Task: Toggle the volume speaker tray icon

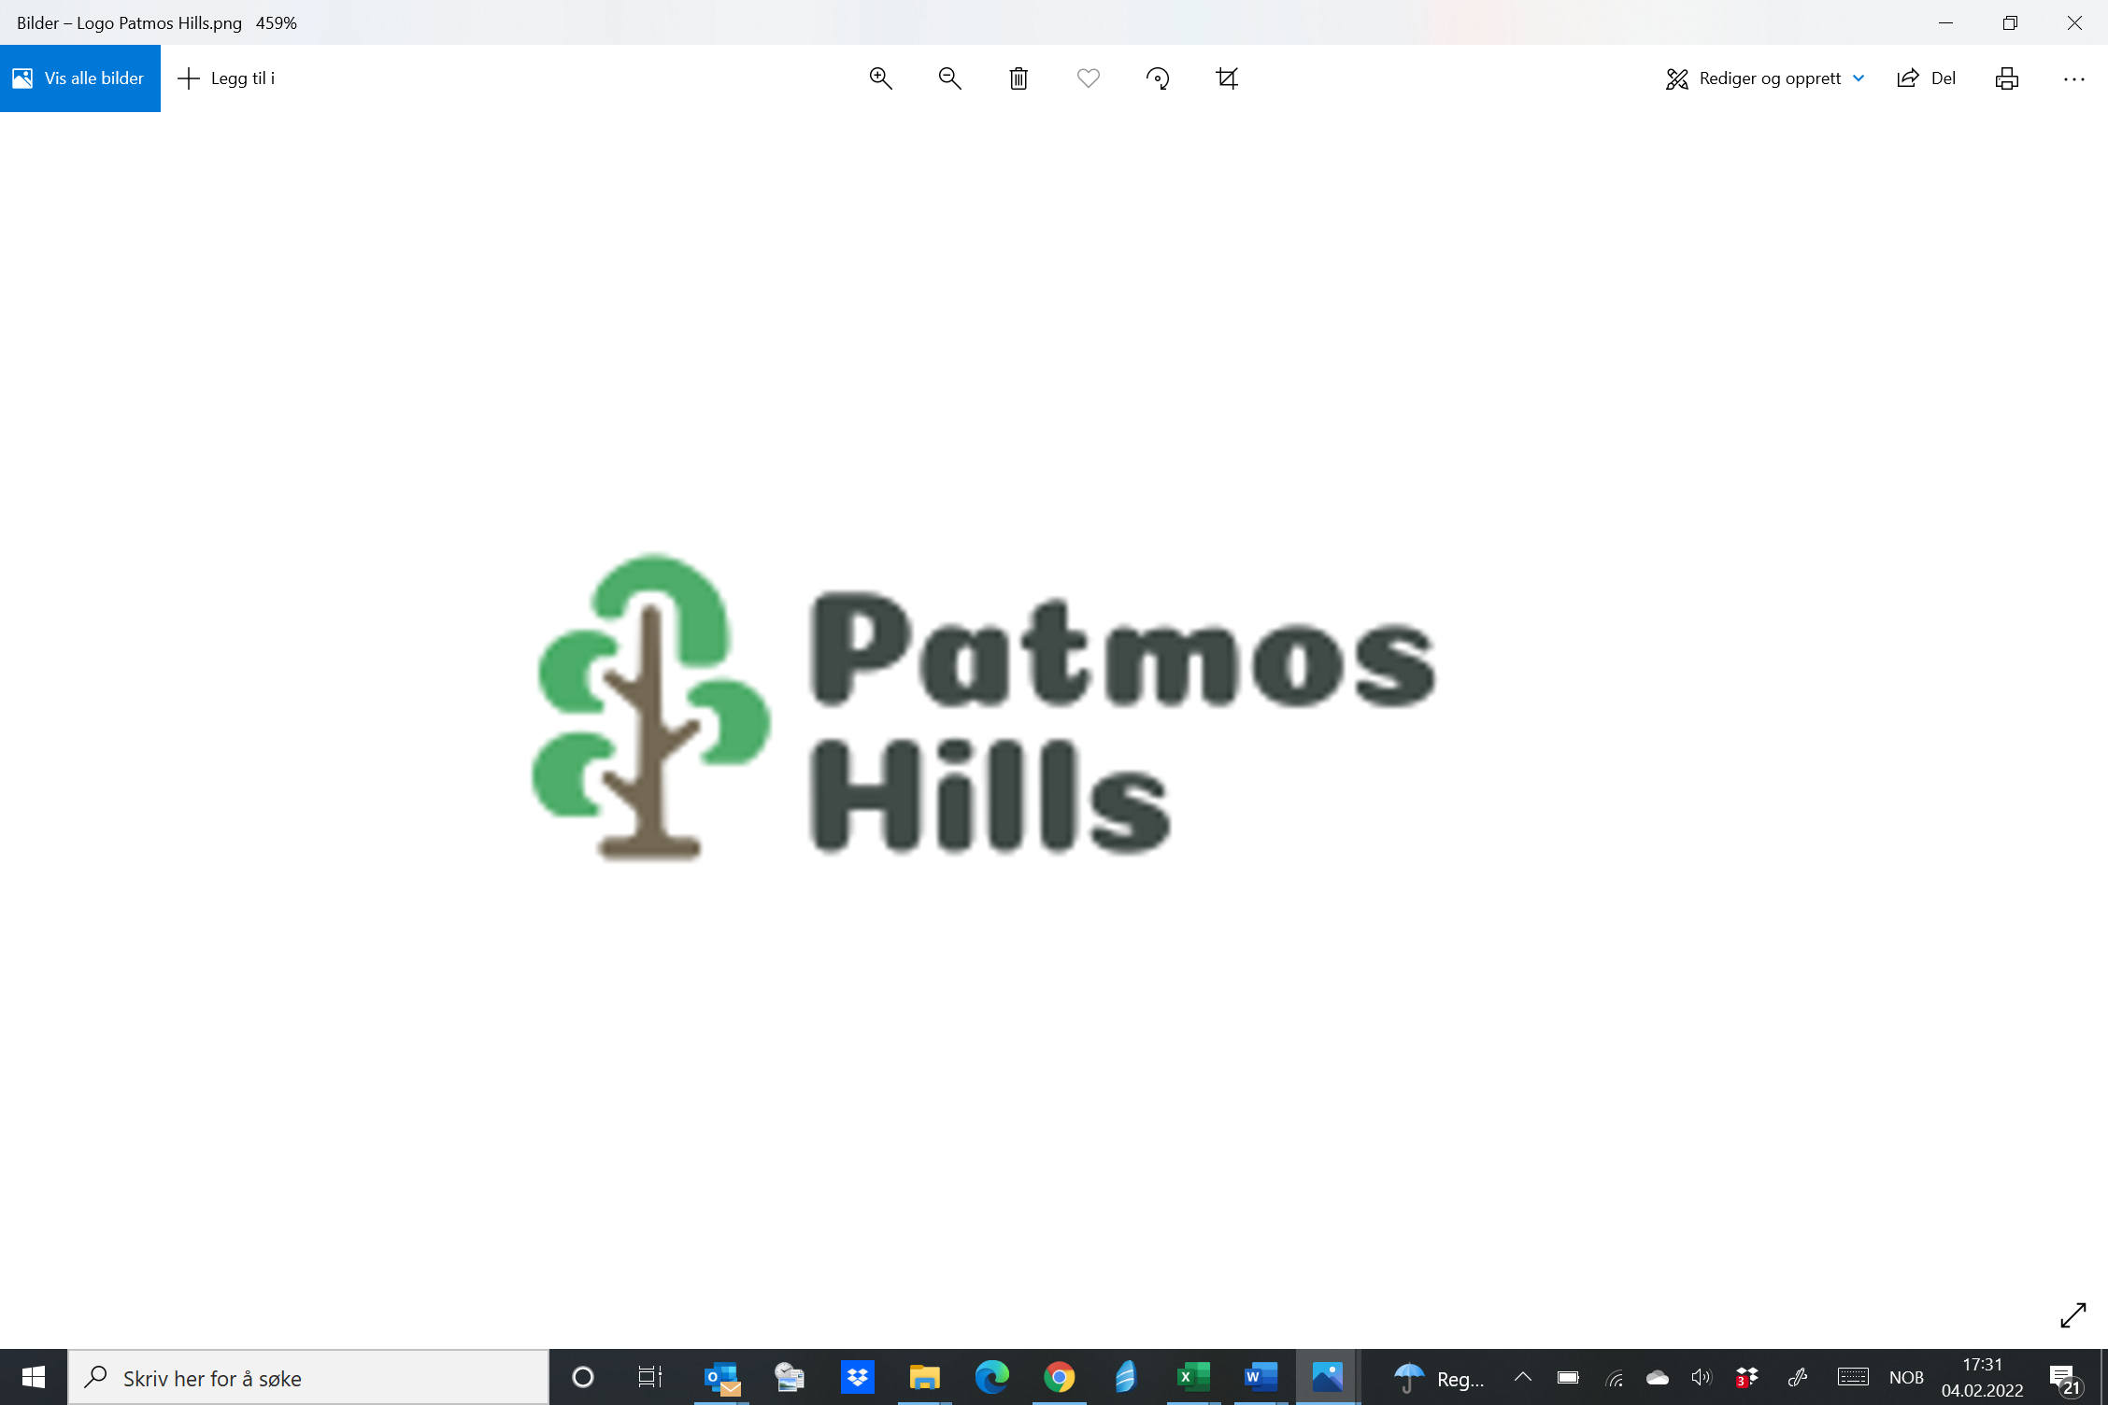Action: 1701,1377
